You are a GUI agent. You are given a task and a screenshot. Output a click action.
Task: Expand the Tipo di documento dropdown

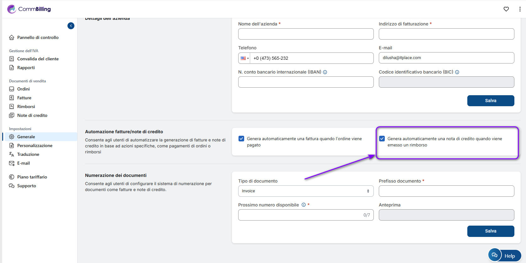[306, 191]
